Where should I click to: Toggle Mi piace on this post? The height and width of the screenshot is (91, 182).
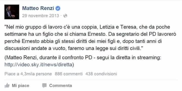[20, 85]
